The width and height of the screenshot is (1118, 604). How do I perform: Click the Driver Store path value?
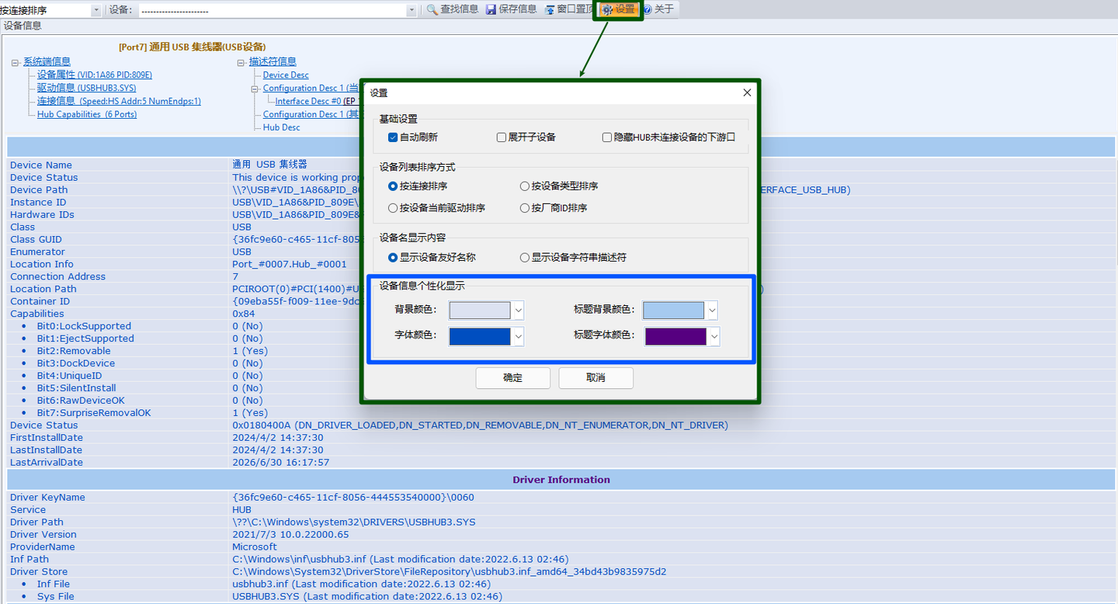point(450,572)
